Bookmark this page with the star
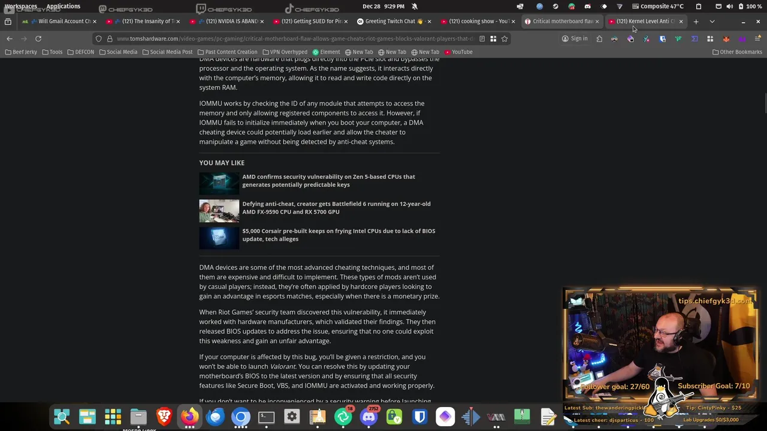 click(505, 38)
